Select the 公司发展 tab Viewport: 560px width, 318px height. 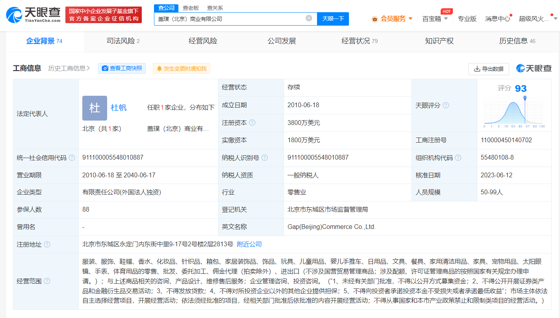click(282, 41)
